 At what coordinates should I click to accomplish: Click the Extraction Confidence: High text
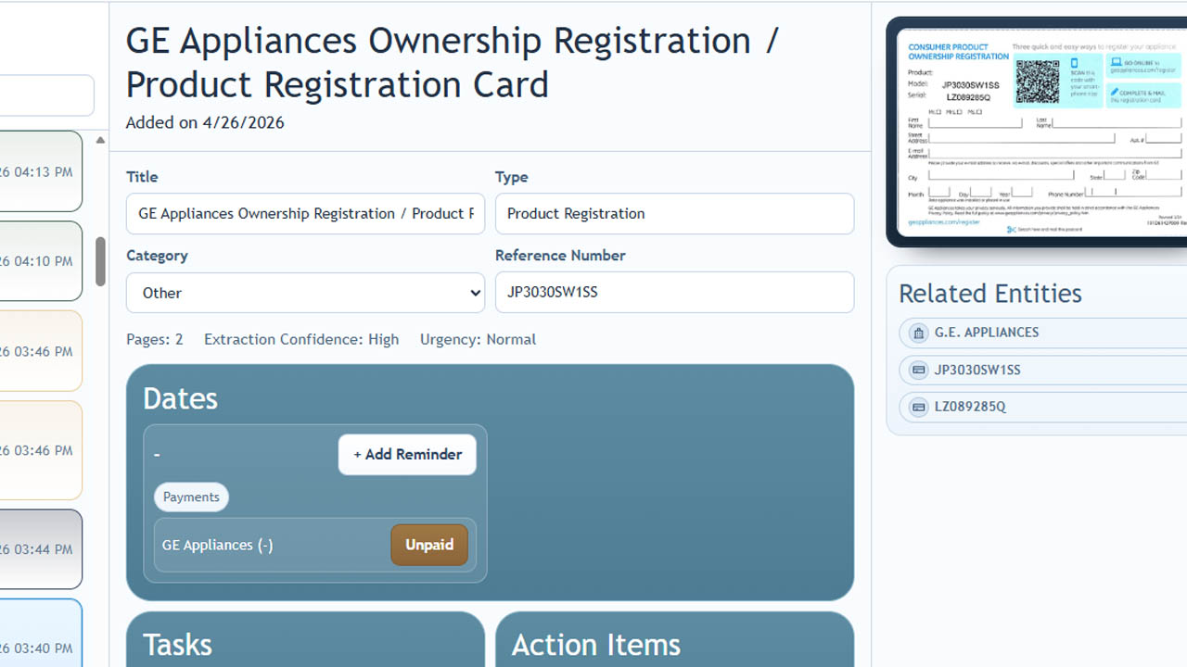click(301, 340)
